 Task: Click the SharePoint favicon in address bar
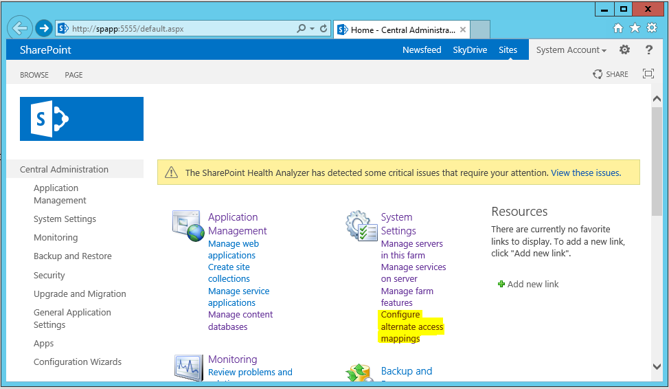(x=63, y=29)
